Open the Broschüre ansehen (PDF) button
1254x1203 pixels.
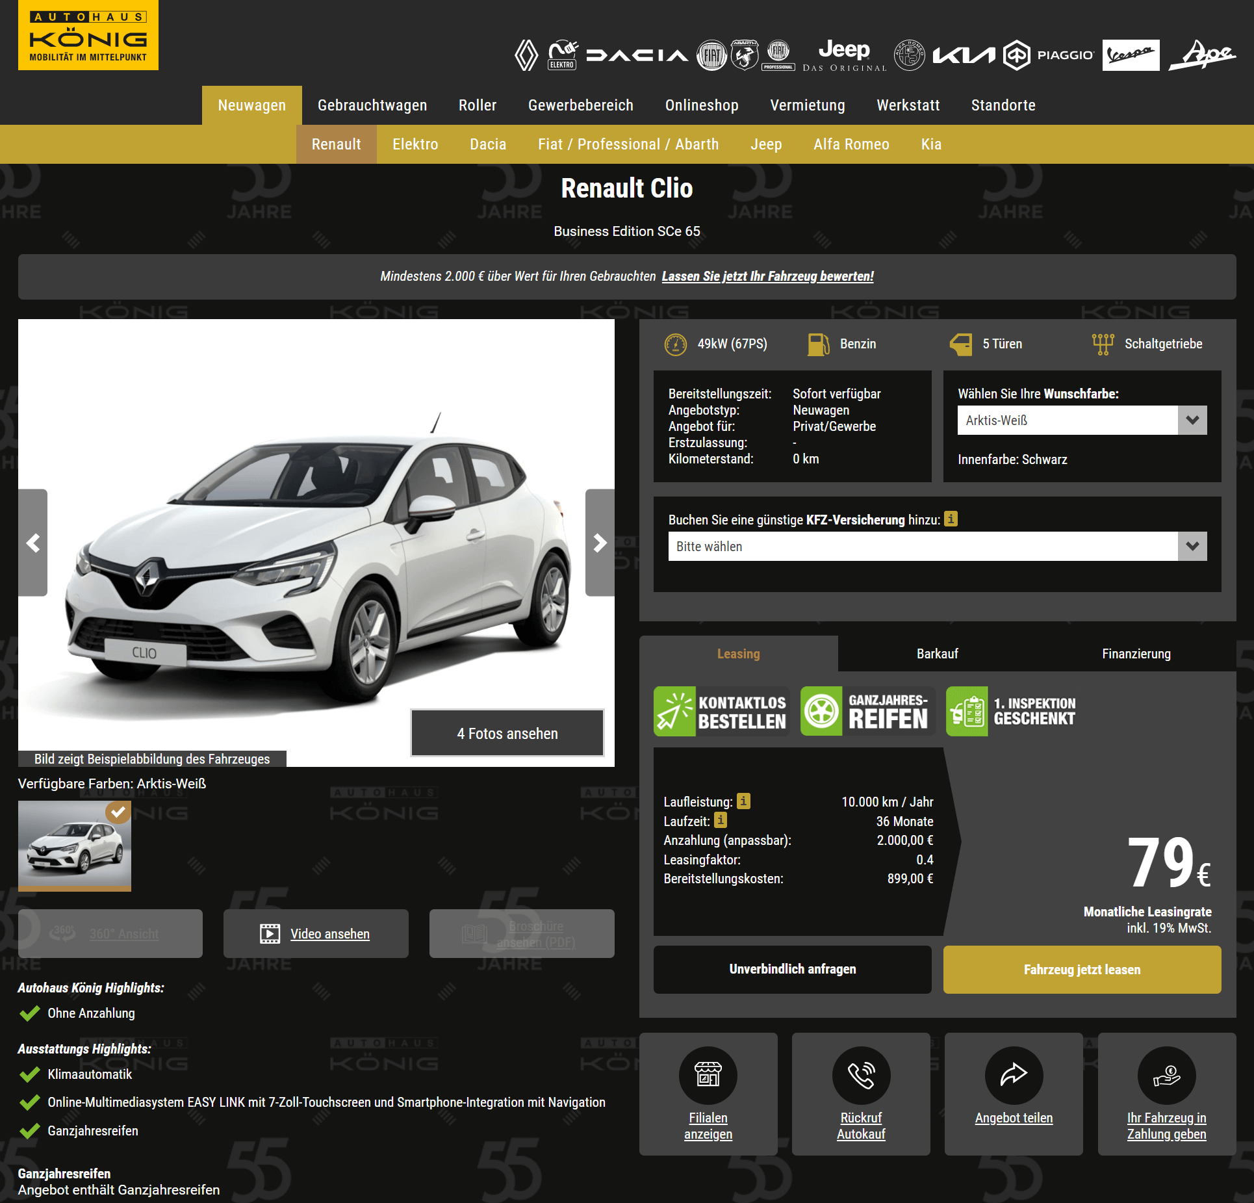(522, 933)
